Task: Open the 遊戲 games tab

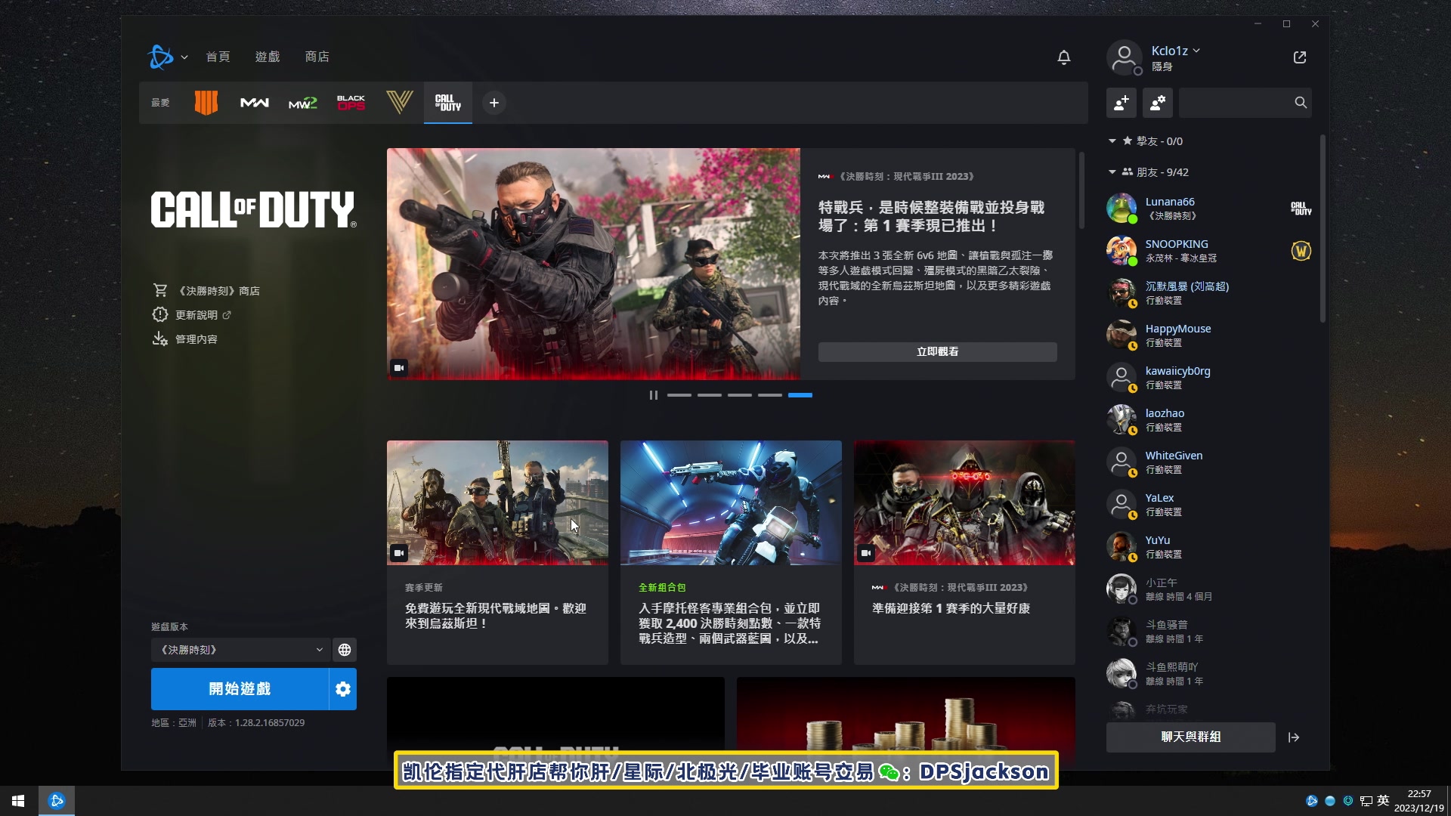Action: pyautogui.click(x=268, y=57)
